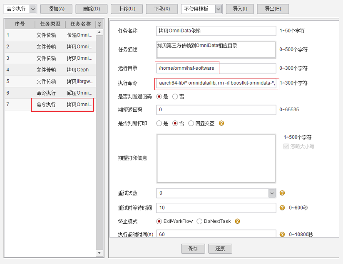Select task row 5 拷贝librgw...
343x264 pixels.
coord(50,81)
